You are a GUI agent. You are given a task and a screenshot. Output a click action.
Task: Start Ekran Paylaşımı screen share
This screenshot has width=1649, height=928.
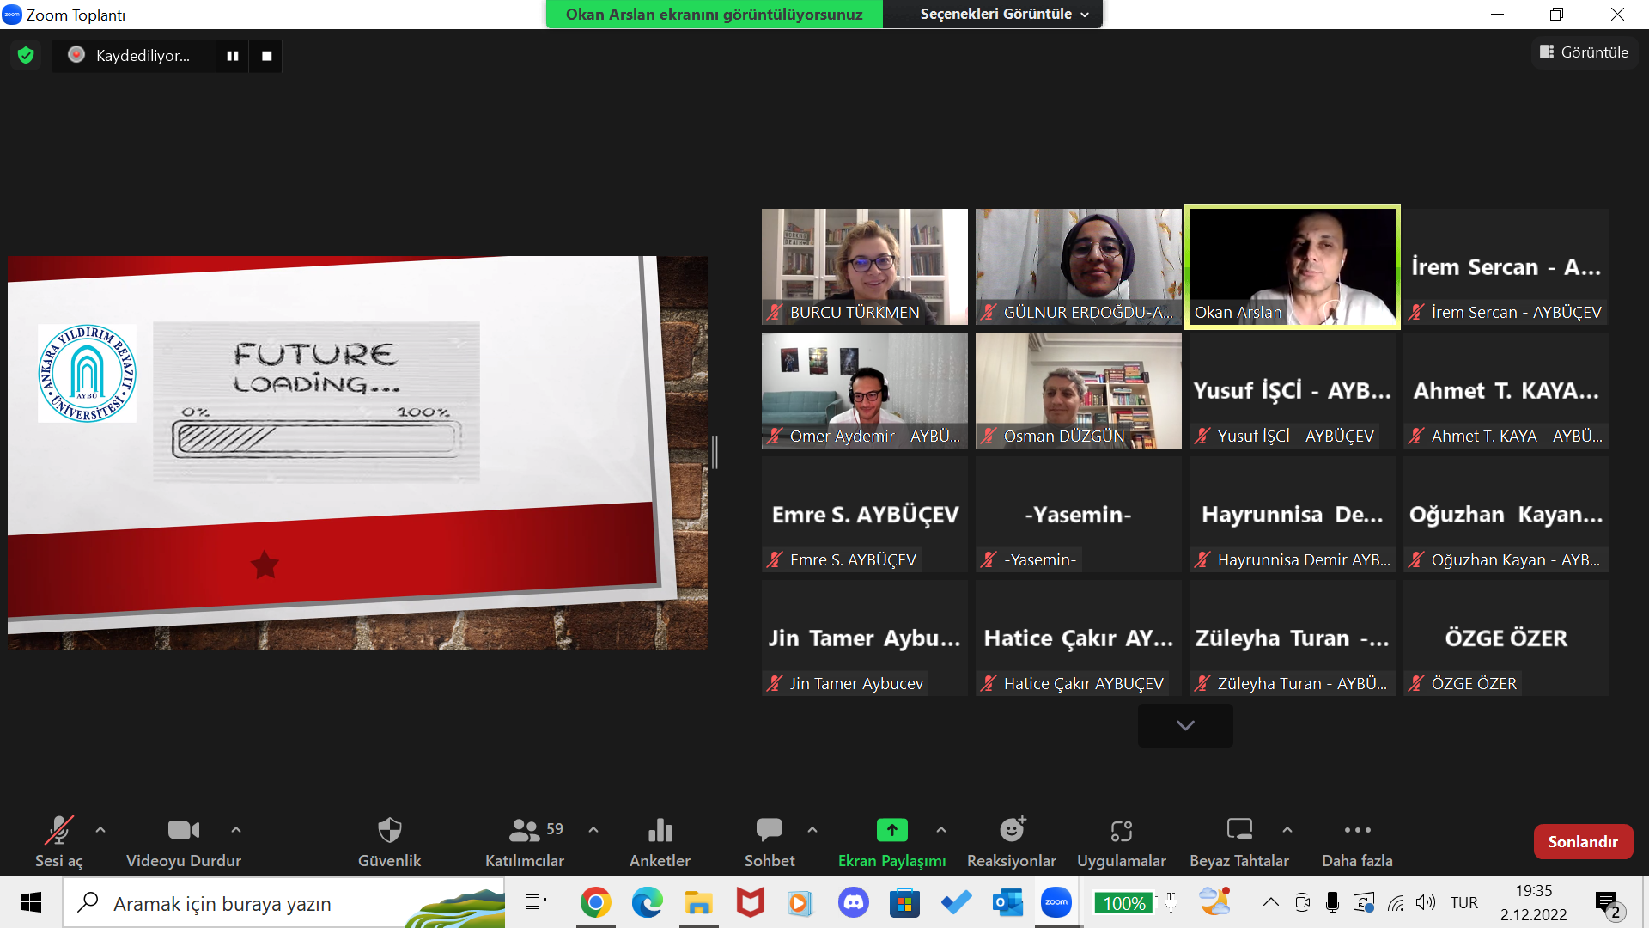891,831
